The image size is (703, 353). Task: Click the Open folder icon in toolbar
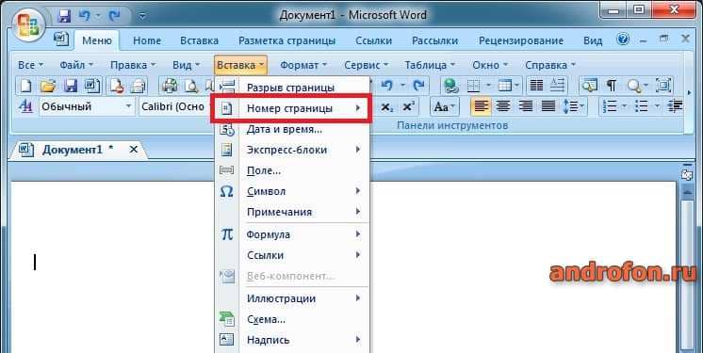click(48, 86)
